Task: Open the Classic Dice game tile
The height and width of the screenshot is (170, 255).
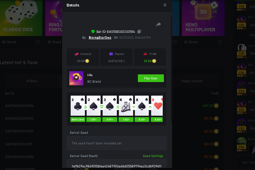Action: click(21, 18)
